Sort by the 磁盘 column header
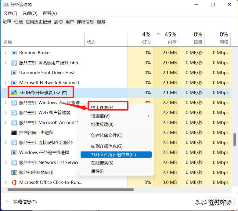 (x=192, y=38)
